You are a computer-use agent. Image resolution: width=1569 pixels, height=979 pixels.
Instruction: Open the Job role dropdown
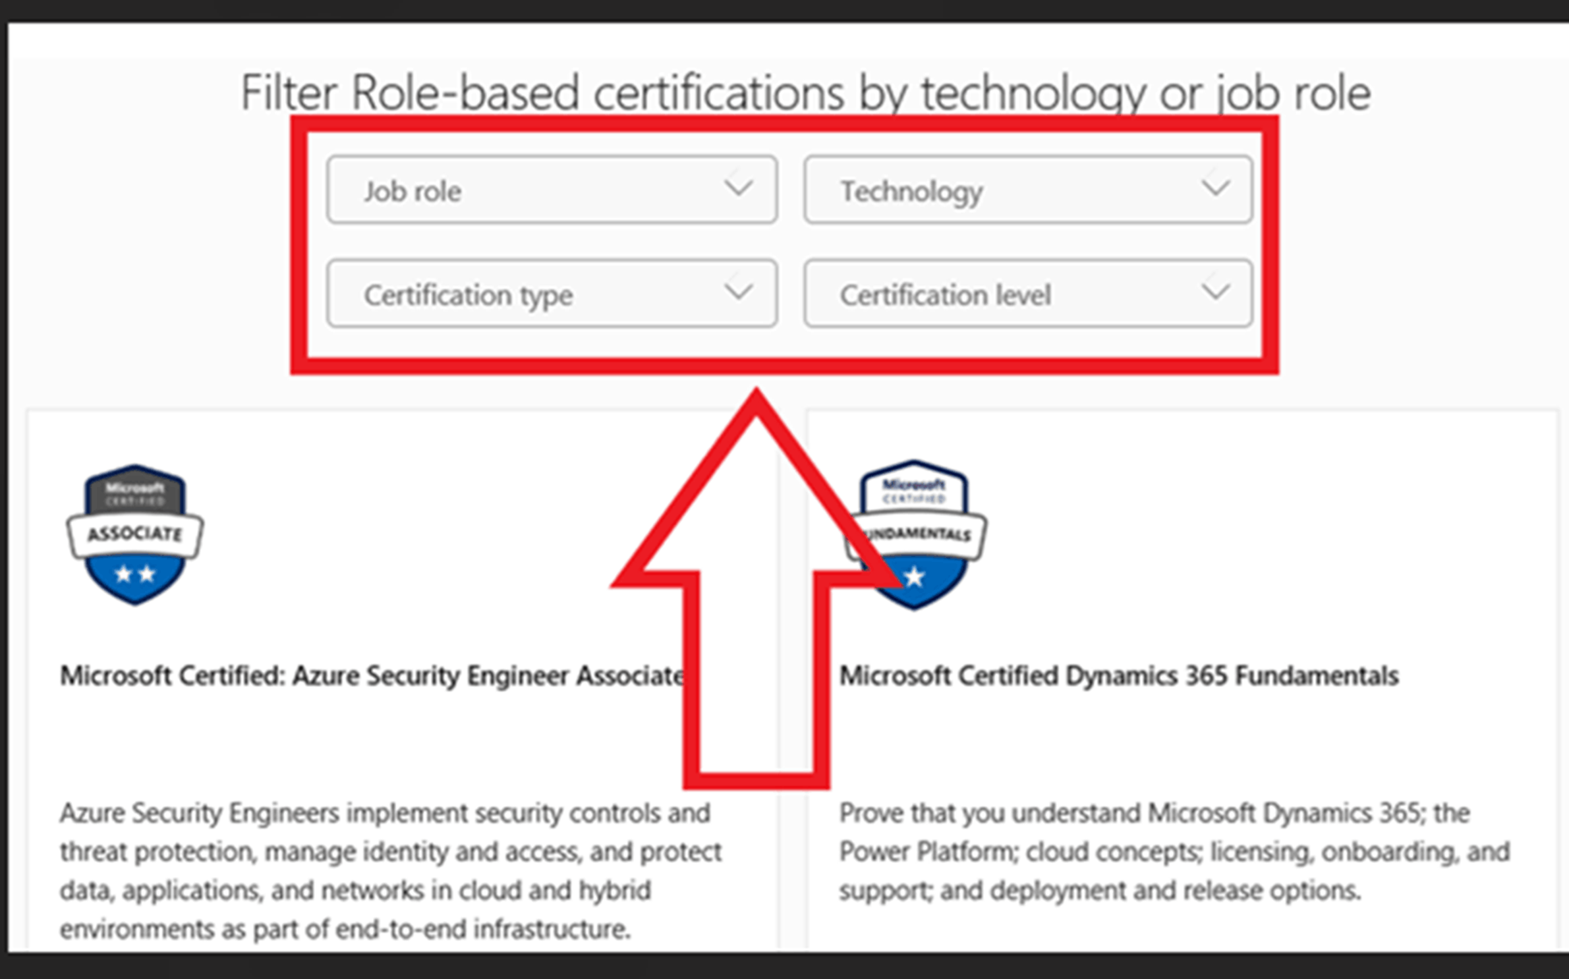pos(552,190)
